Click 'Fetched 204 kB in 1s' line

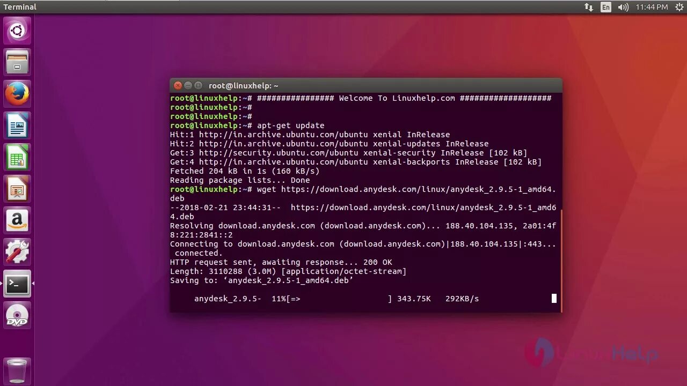245,171
